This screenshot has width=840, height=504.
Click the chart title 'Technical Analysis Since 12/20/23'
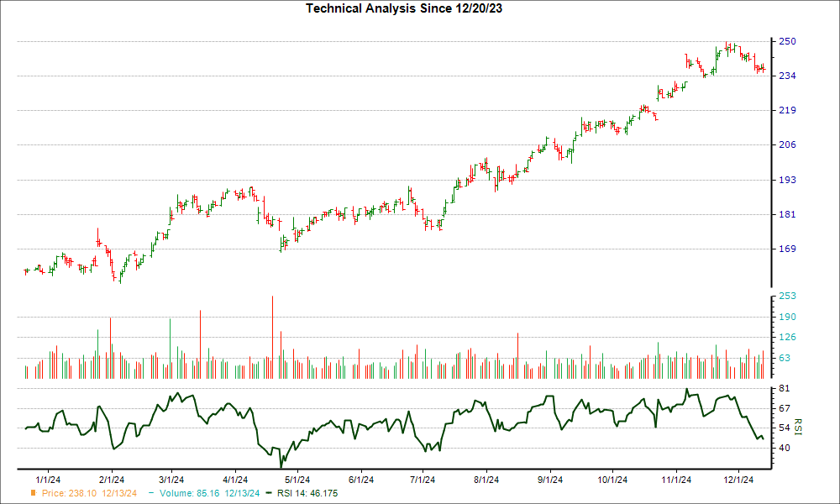coord(404,8)
